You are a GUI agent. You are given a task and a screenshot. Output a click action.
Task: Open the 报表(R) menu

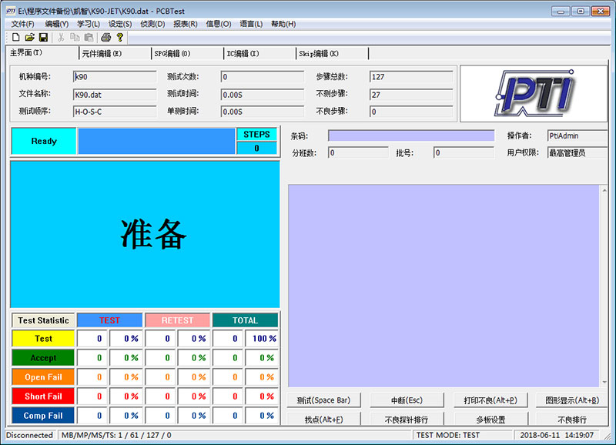185,24
